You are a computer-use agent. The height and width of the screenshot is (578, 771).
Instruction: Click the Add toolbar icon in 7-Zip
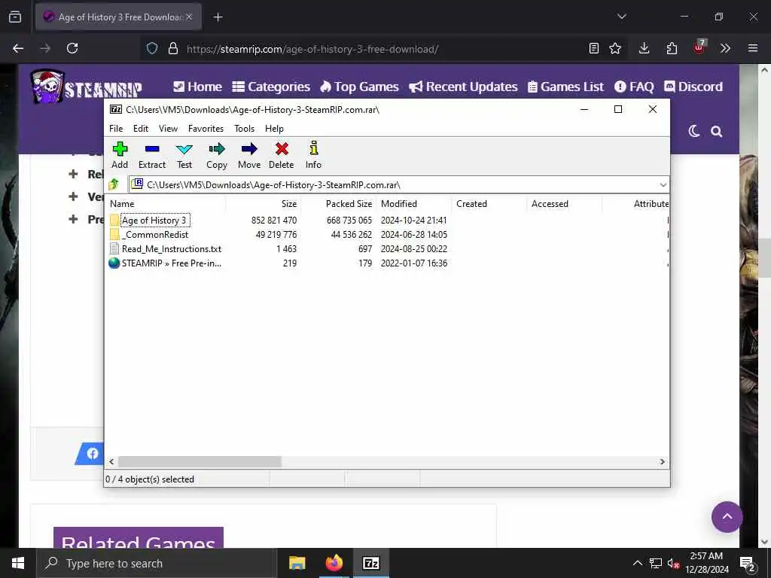[120, 155]
